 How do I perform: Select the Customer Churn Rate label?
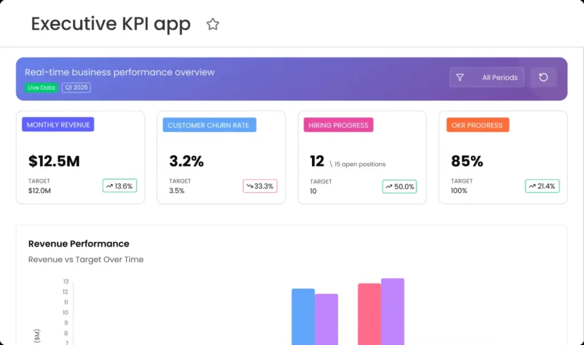pyautogui.click(x=209, y=125)
